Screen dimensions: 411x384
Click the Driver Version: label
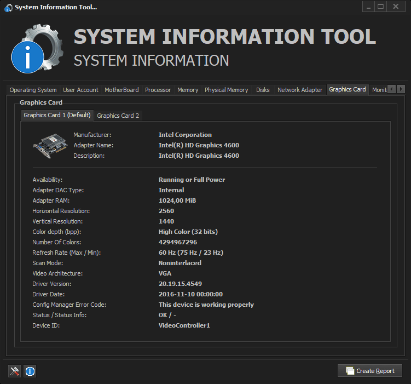51,284
